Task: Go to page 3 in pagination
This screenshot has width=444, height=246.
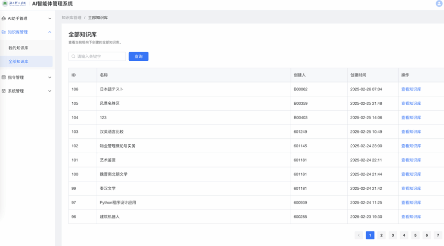Action: coord(393,236)
